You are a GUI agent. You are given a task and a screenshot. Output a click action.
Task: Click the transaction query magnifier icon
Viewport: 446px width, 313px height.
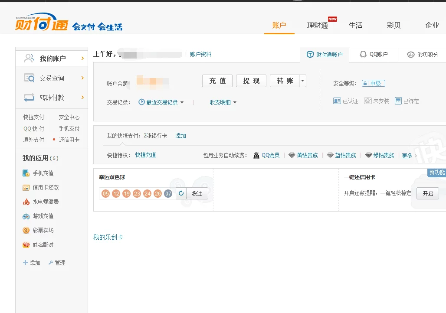pos(29,78)
